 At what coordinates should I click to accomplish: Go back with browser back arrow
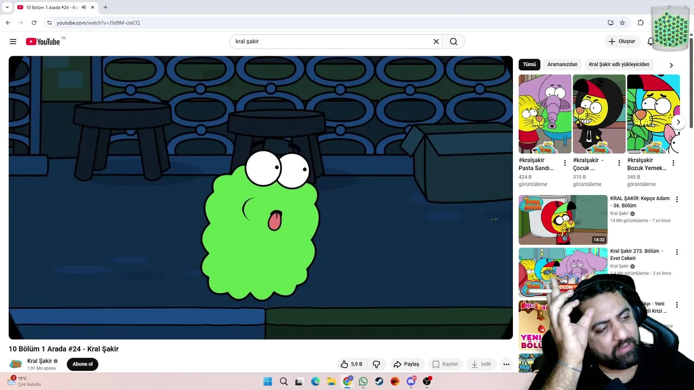click(8, 23)
